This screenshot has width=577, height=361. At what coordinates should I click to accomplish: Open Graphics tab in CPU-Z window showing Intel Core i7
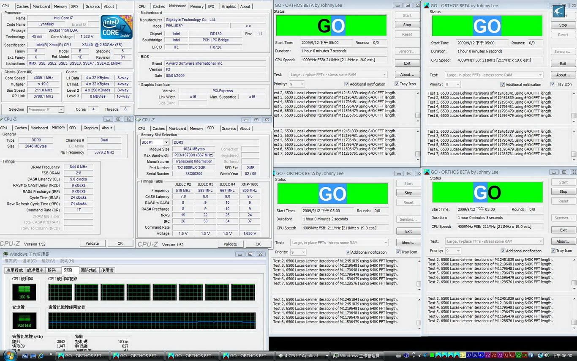point(93,6)
